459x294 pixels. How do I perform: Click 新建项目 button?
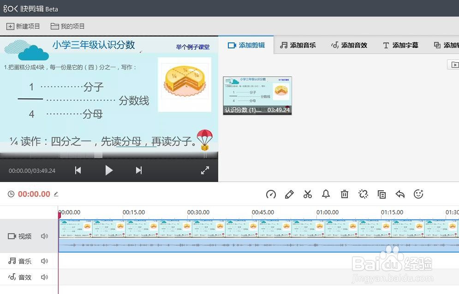[23, 26]
